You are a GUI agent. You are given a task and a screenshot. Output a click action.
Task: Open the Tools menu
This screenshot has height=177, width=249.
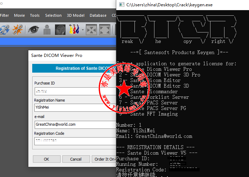point(35,15)
